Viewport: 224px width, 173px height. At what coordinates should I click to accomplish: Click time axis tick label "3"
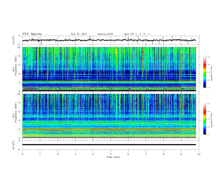[x=75, y=154]
